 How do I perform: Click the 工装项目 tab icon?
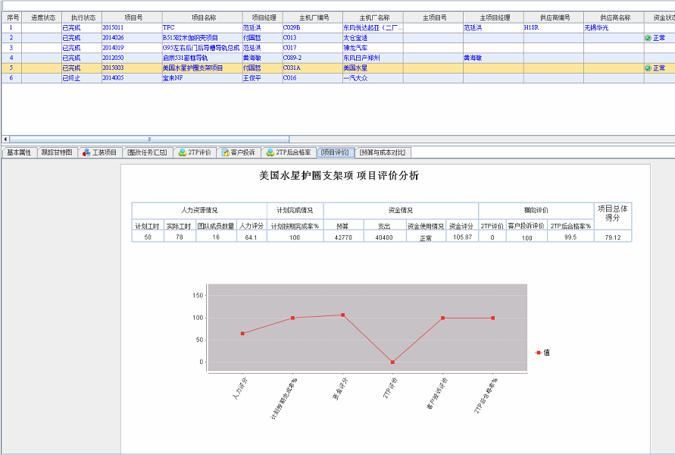[x=86, y=152]
